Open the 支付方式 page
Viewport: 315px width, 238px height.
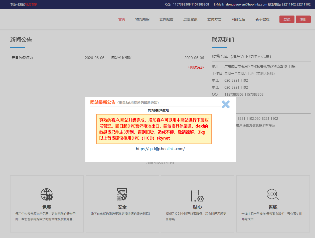tap(214, 19)
